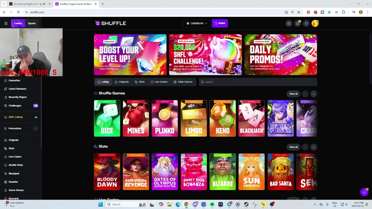Click the game Search field
The height and width of the screenshot is (209, 372).
[258, 82]
